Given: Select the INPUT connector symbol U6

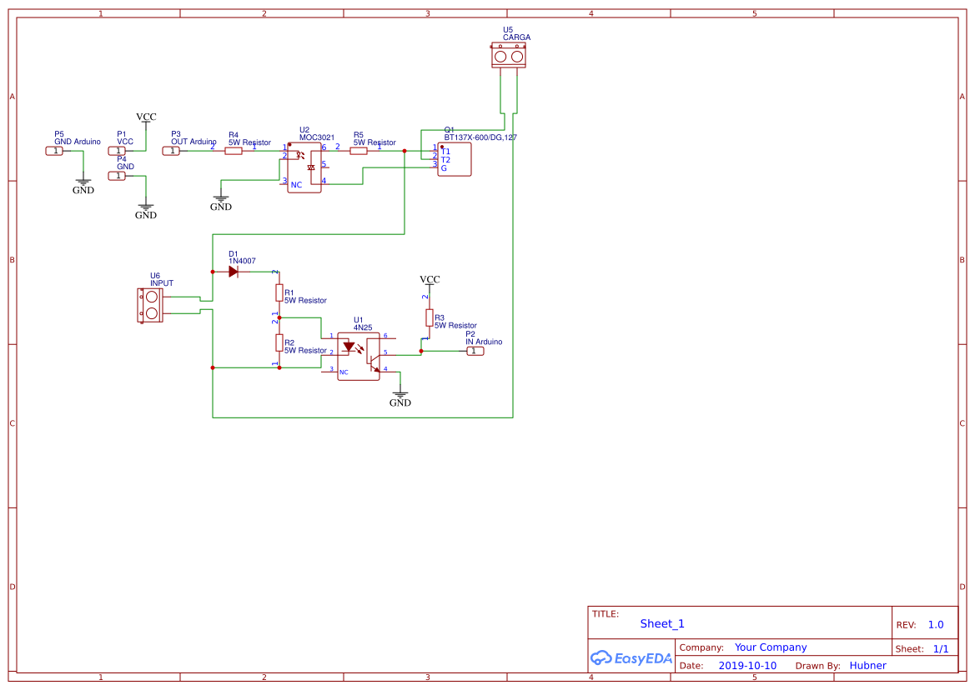Looking at the screenshot, I should [x=151, y=303].
